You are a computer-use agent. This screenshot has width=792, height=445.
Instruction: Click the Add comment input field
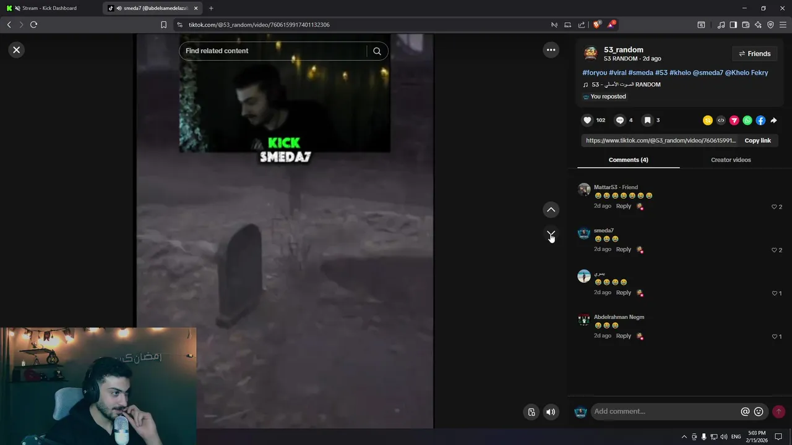(x=665, y=412)
